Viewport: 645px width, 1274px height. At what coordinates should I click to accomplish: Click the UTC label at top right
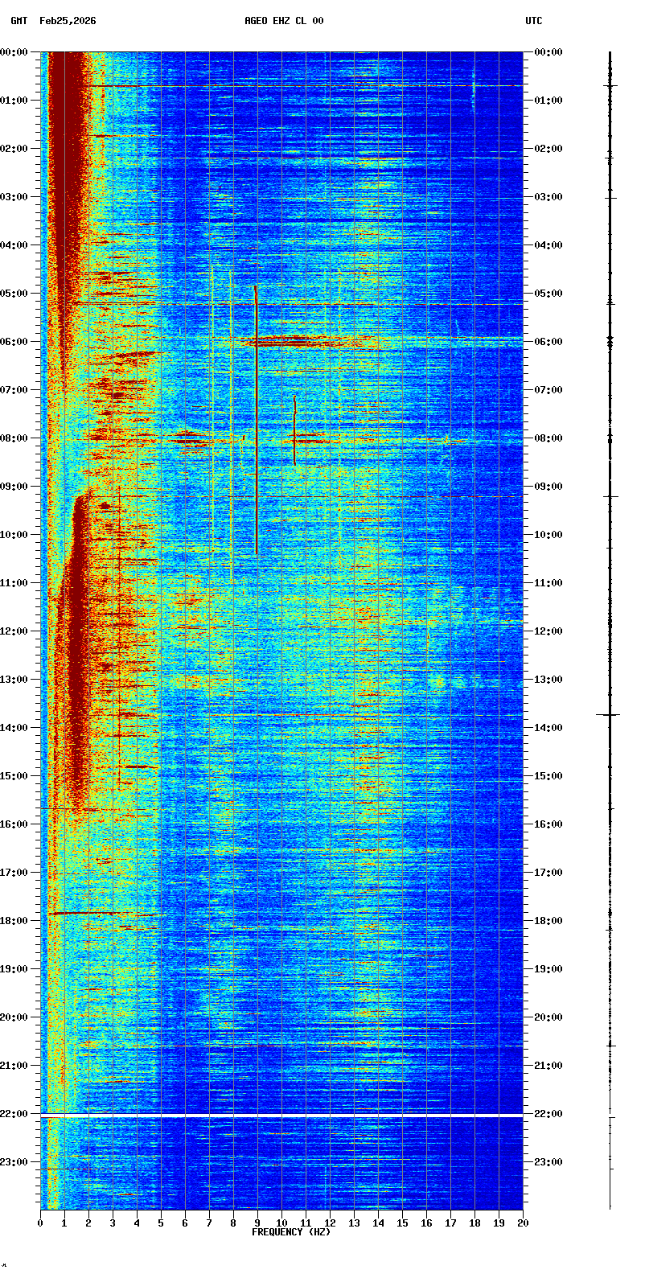click(534, 21)
